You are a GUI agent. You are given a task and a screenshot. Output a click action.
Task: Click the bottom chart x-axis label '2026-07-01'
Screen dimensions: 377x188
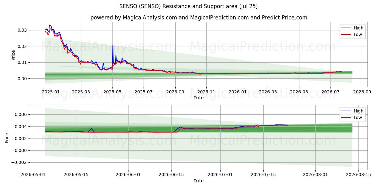(220, 175)
